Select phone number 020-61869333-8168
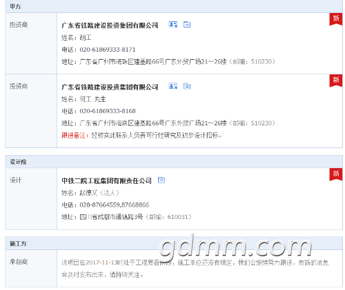The height and width of the screenshot is (290, 345). (x=108, y=111)
